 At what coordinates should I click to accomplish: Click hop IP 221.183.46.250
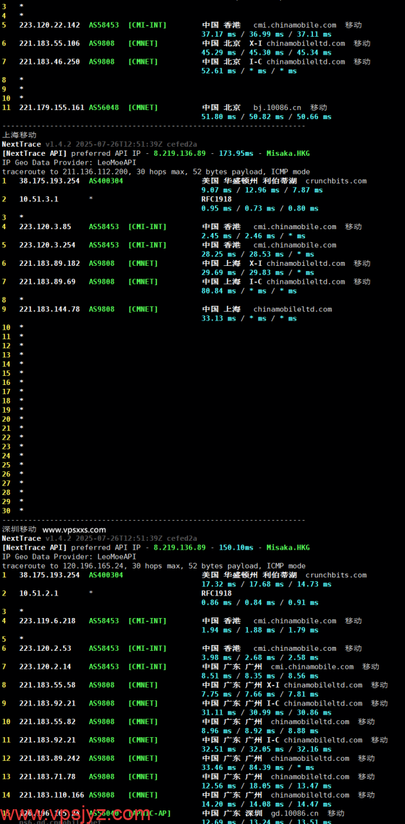[x=50, y=62]
